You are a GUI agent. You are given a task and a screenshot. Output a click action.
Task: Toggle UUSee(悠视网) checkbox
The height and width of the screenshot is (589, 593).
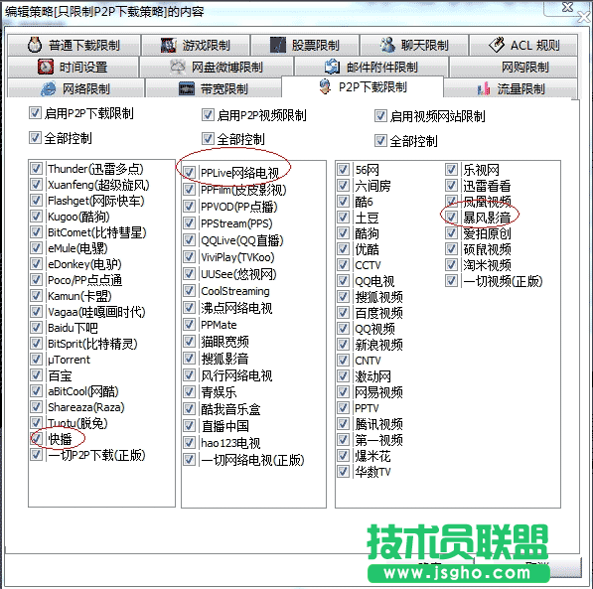[x=189, y=273]
